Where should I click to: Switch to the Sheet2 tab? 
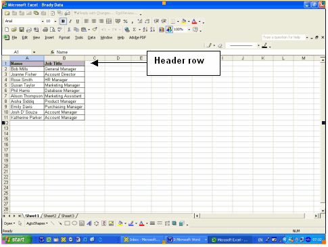coord(50,216)
